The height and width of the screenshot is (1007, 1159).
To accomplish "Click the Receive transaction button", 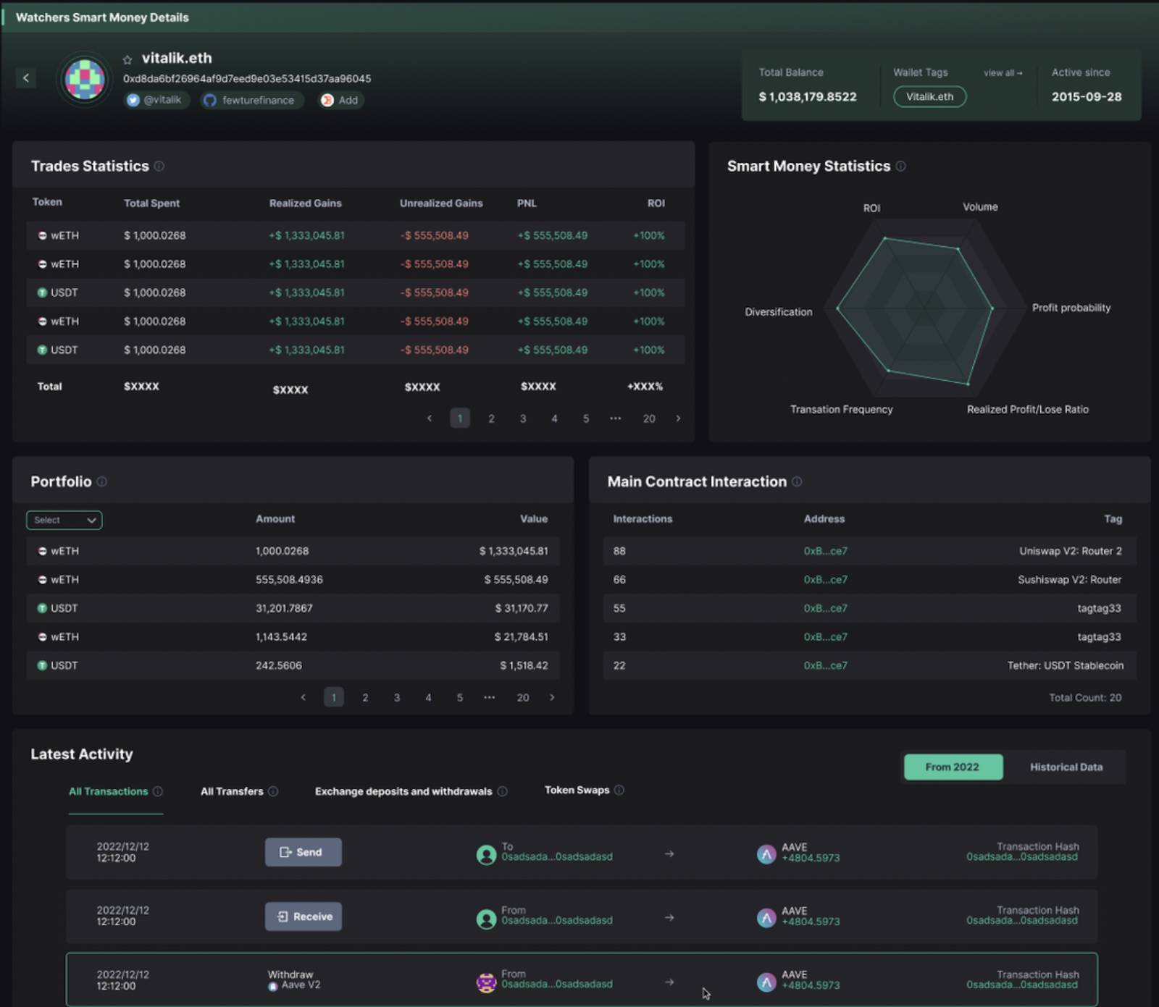I will 303,917.
